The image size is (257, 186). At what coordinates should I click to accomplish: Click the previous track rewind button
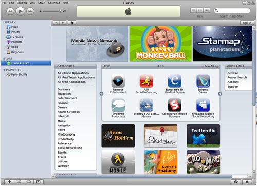(10, 11)
